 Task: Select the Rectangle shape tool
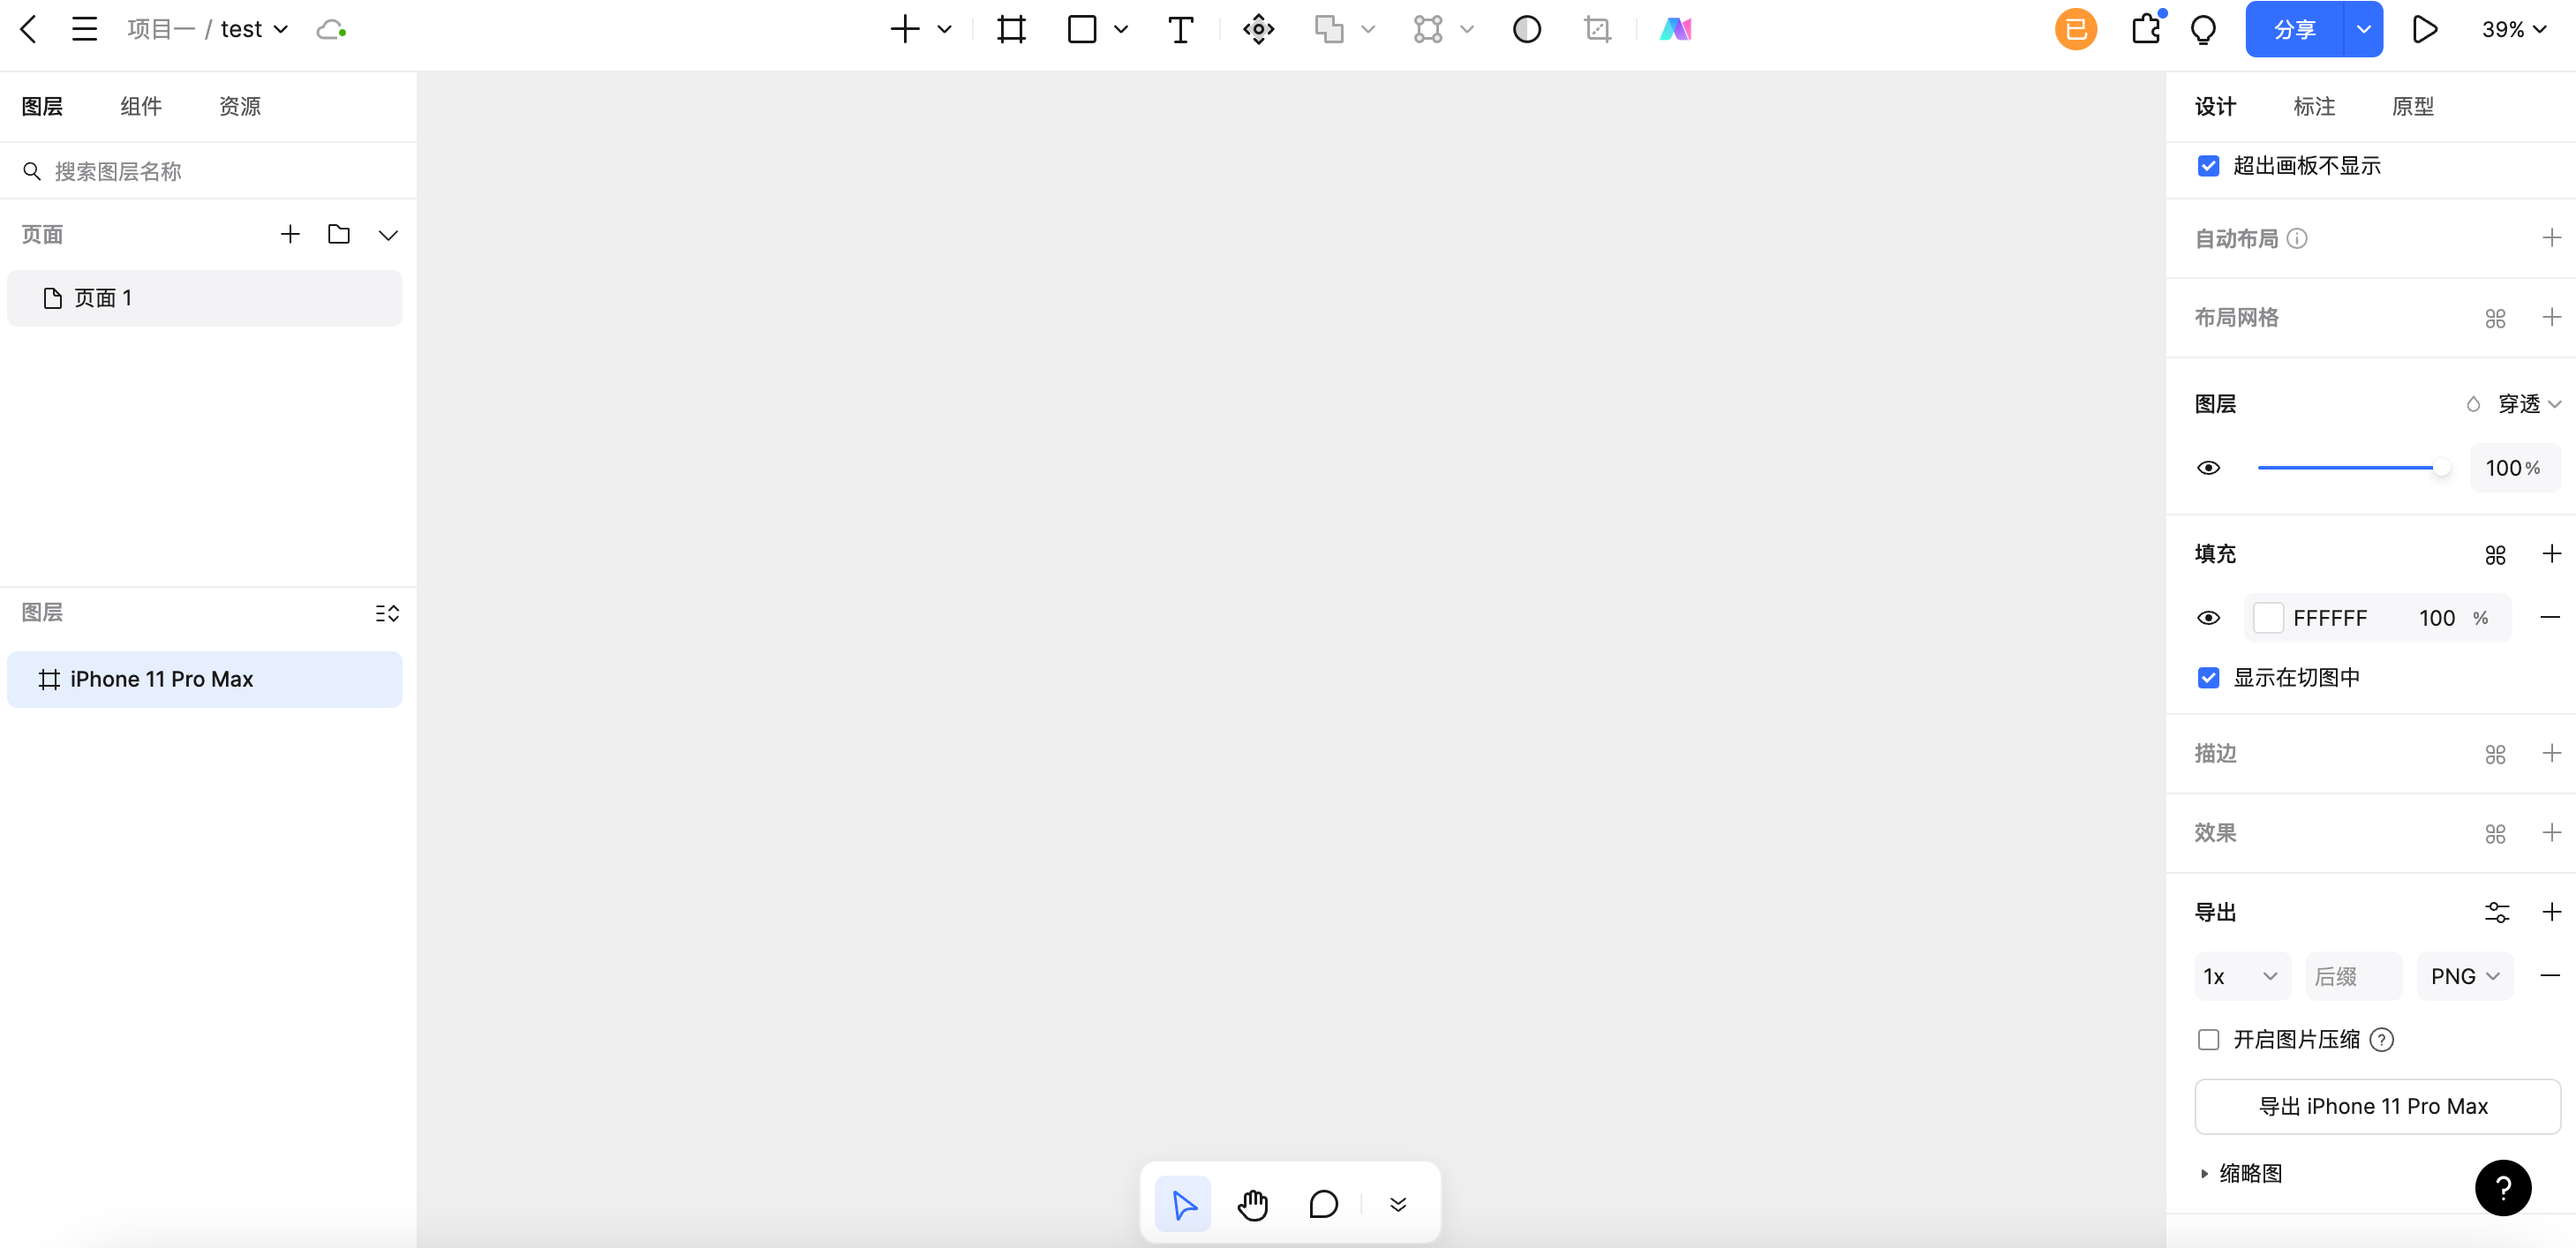(x=1081, y=29)
